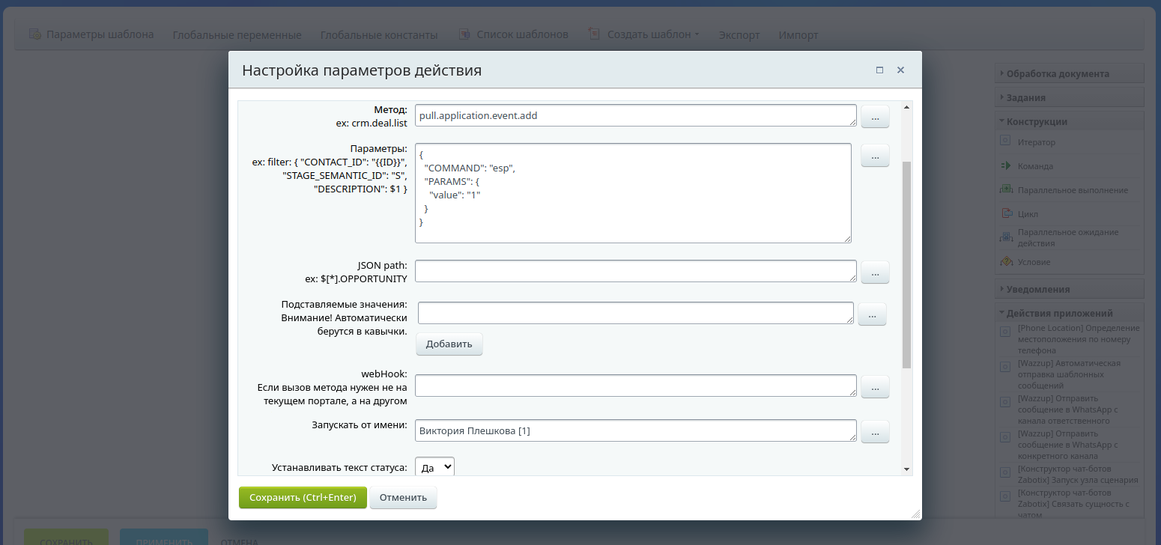Click the Итератор construction icon
1161x545 pixels.
pos(1005,140)
